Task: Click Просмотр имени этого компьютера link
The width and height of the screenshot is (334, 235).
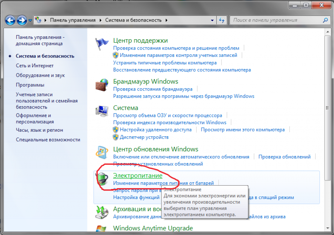Action: [243, 130]
